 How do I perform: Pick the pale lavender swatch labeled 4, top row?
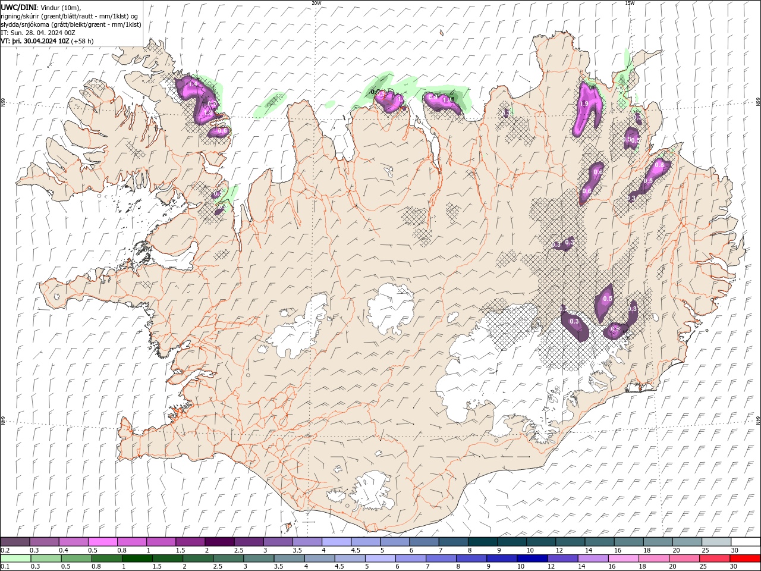pos(337,542)
